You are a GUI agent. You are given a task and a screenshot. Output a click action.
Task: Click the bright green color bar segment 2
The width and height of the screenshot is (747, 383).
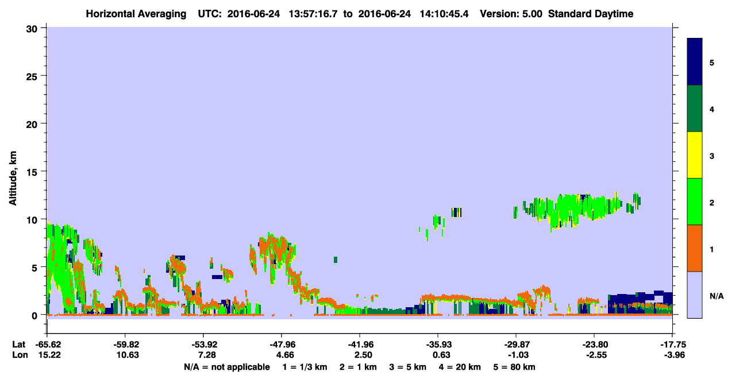pyautogui.click(x=695, y=202)
